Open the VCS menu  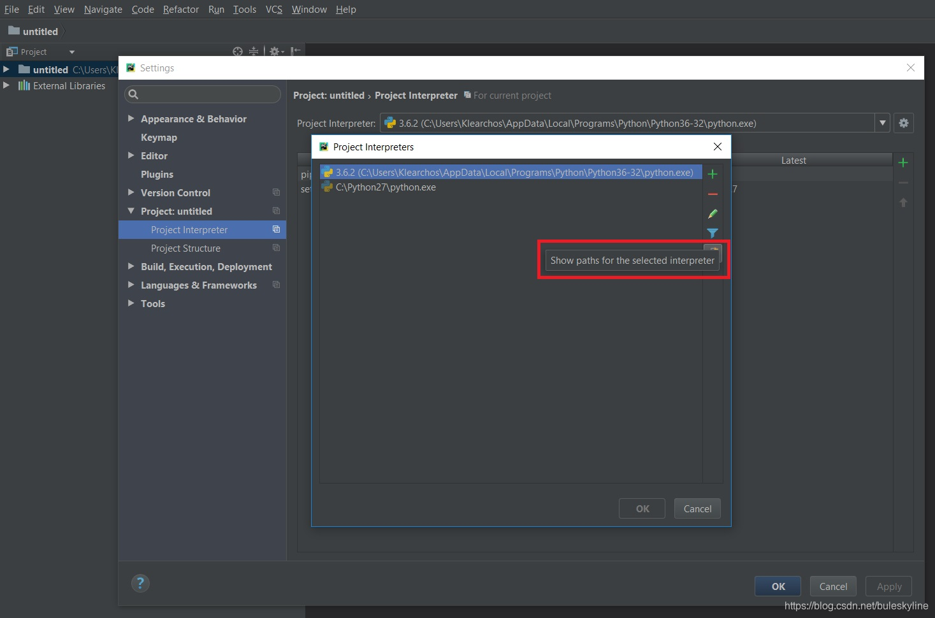[x=273, y=10]
